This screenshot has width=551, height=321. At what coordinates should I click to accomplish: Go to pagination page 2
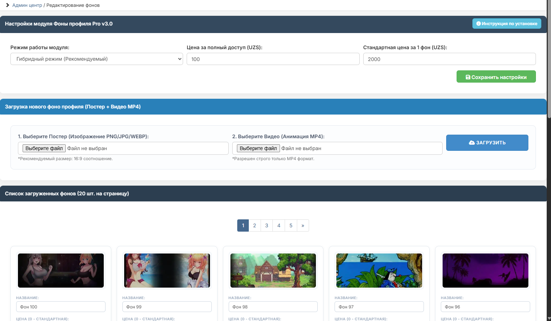click(255, 225)
